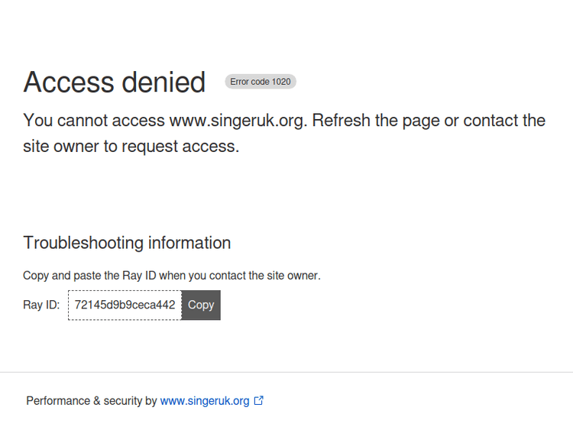573x430 pixels.
Task: Click the "Performance & security by" text
Action: [x=91, y=401]
